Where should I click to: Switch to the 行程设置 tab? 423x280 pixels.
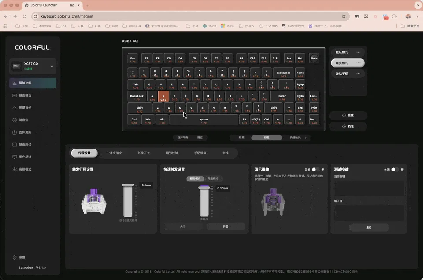(x=85, y=153)
